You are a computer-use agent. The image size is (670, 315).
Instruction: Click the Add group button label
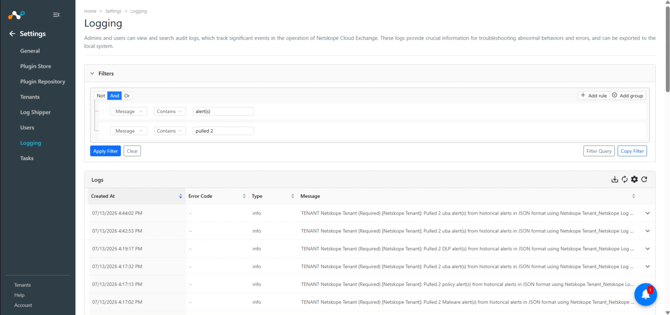(631, 96)
